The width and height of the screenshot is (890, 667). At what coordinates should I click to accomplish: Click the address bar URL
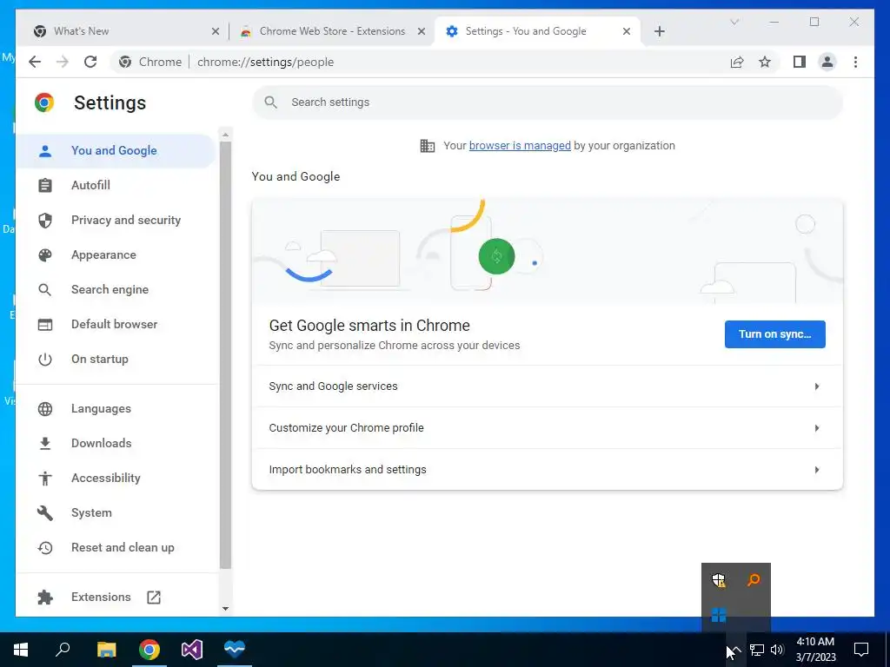(265, 62)
